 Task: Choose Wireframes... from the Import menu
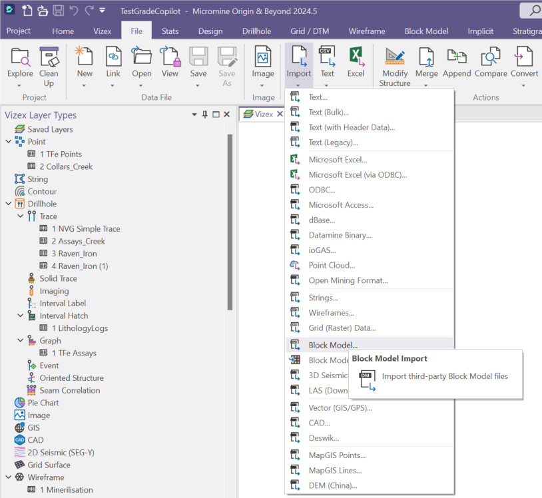point(331,312)
